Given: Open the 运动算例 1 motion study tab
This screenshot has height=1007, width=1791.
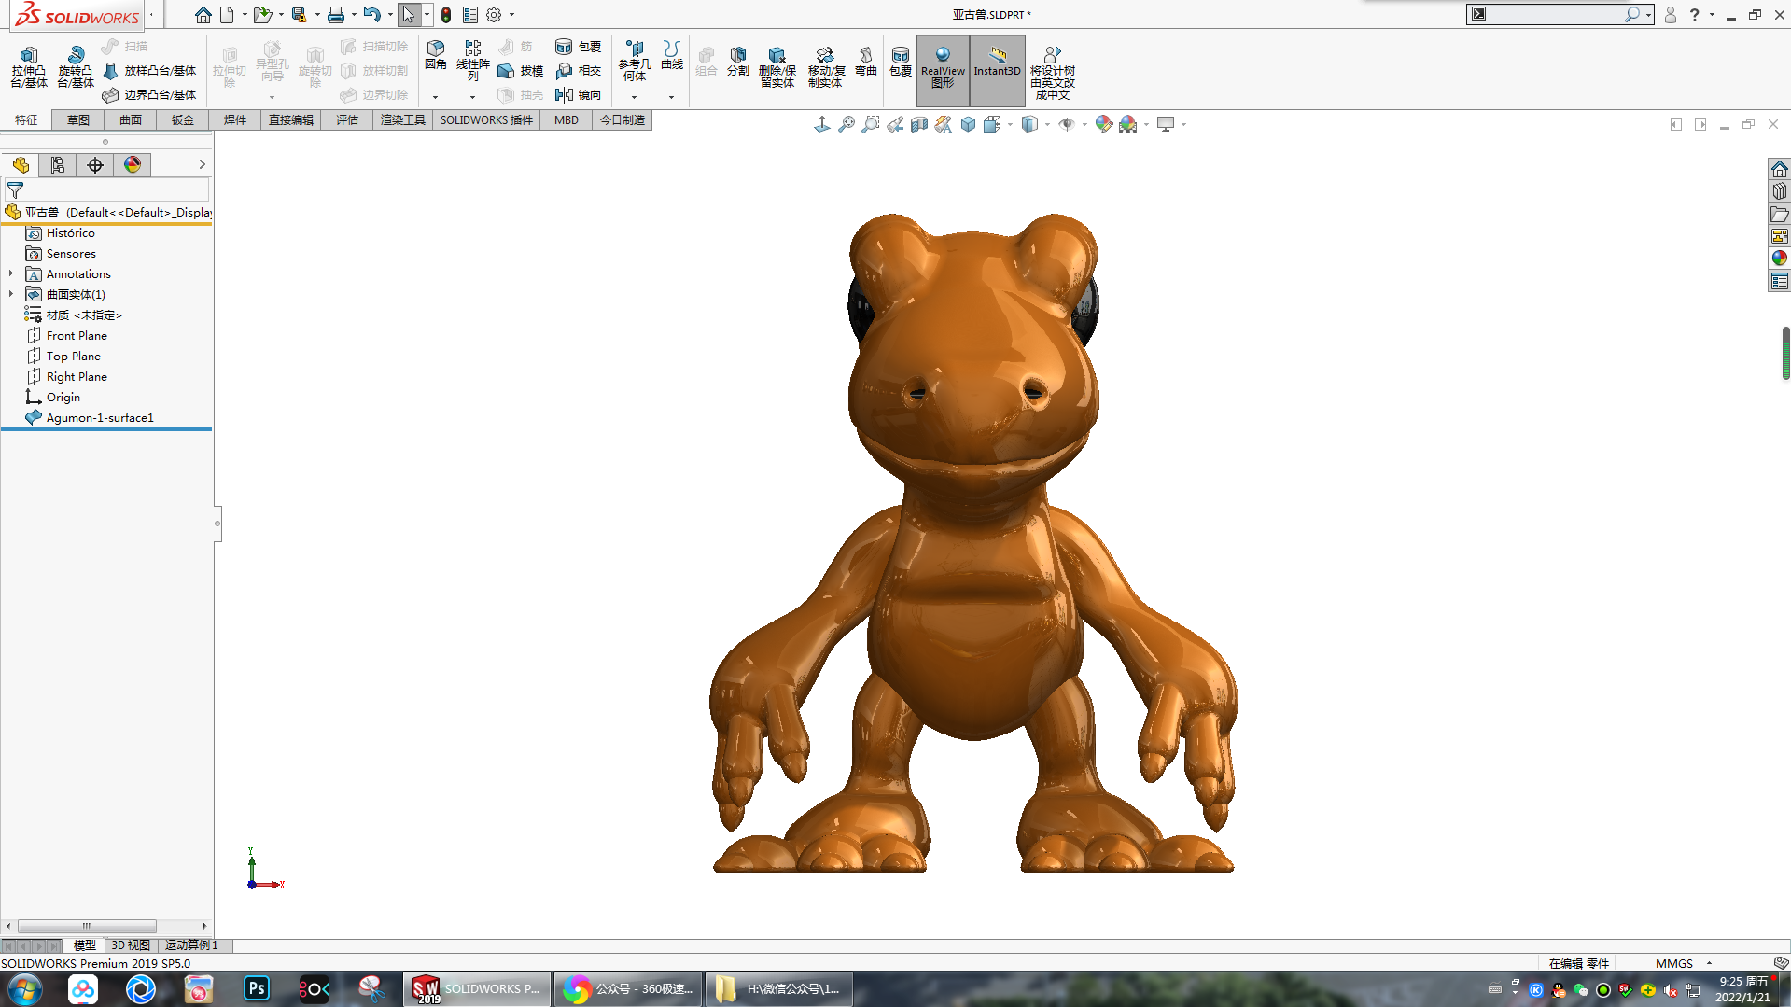Looking at the screenshot, I should 191,945.
